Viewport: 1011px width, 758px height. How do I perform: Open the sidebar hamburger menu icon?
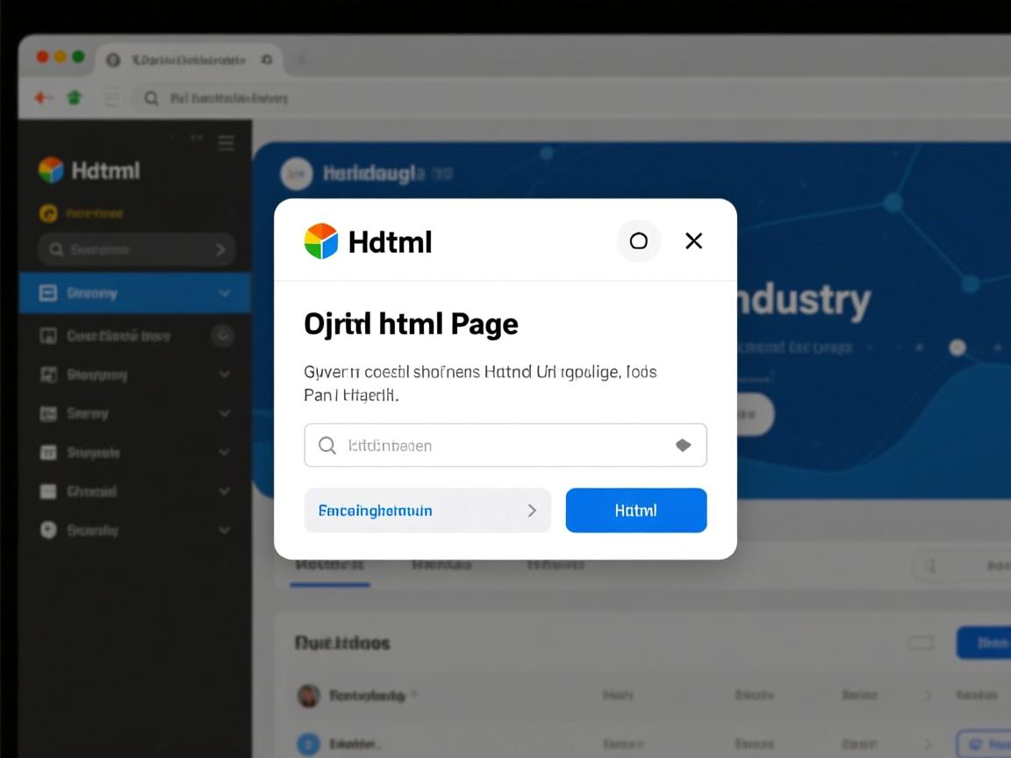[226, 144]
